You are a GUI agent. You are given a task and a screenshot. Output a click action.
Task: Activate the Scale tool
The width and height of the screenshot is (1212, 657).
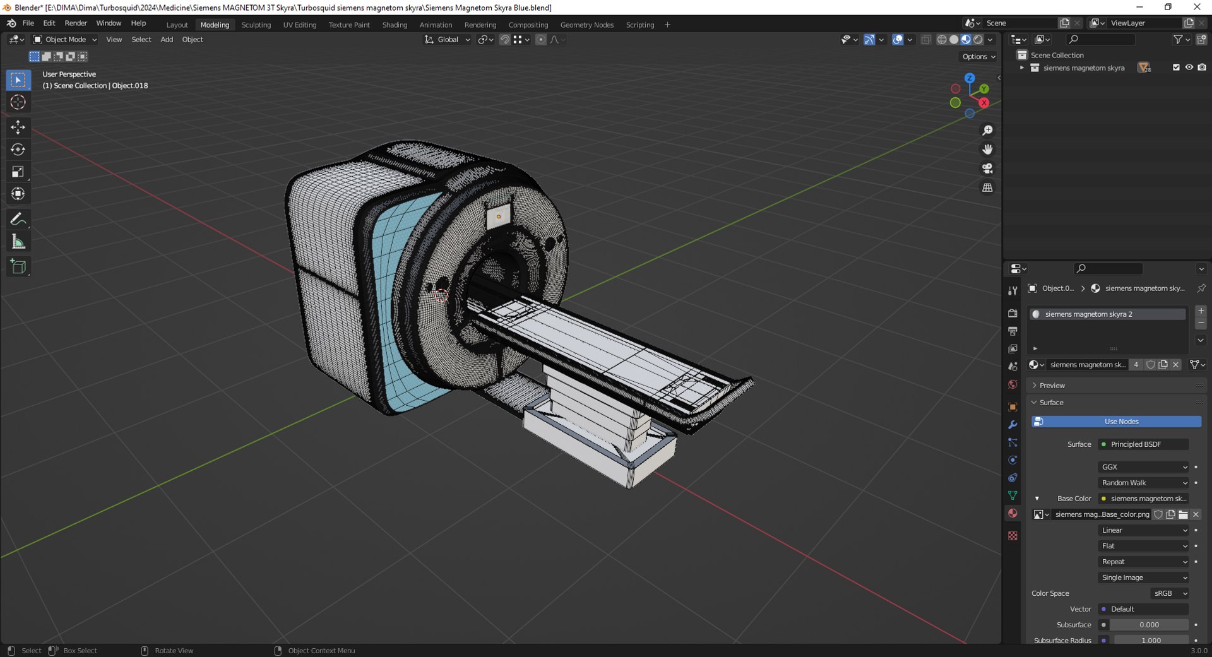pos(18,172)
